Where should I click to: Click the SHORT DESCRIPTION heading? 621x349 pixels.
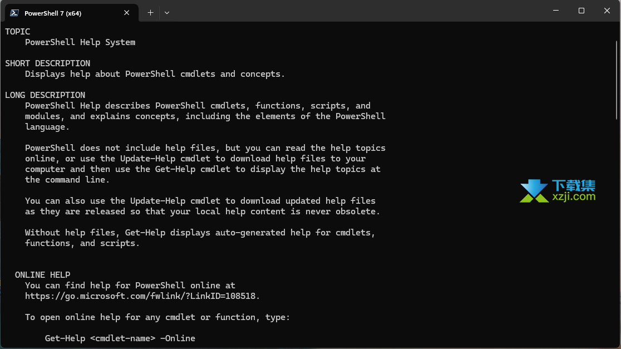pyautogui.click(x=47, y=63)
